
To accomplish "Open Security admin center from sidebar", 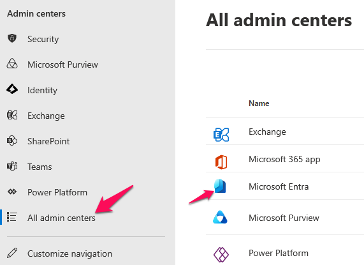I will point(43,39).
